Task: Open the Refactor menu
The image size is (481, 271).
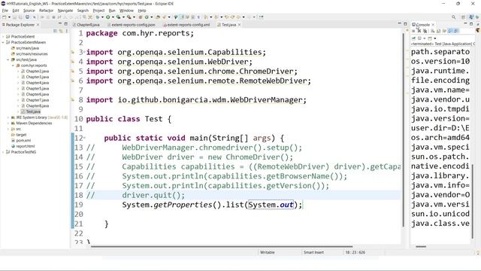Action: [x=46, y=11]
